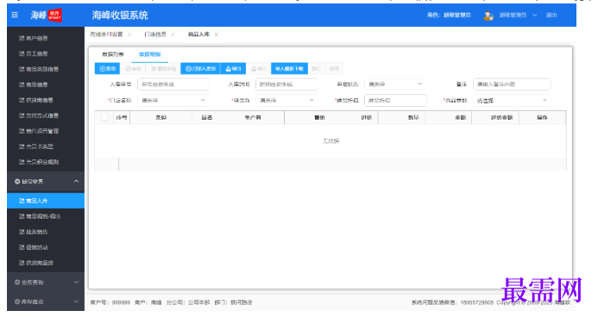Screen dimensions: 598x317
Task: Click the 操作 column header
Action: pyautogui.click(x=542, y=118)
